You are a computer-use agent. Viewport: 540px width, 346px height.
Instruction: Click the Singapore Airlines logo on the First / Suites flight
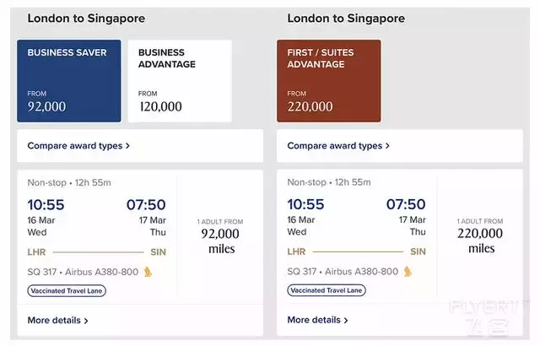pos(408,272)
